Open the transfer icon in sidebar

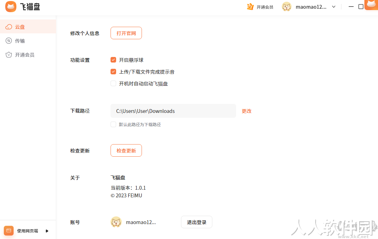tap(9, 41)
